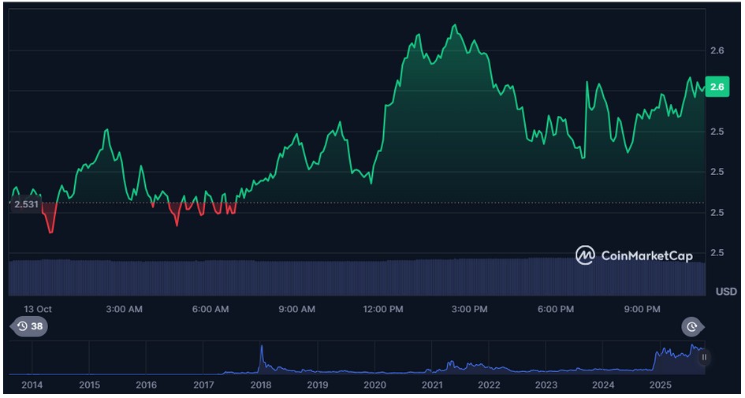The height and width of the screenshot is (398, 745).
Task: Click the 2.531 opening price label
Action: 25,204
